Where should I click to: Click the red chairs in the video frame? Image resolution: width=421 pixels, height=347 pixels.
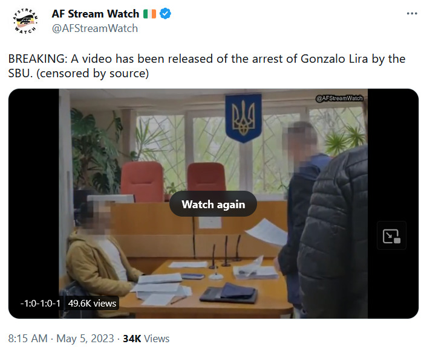coord(173,181)
